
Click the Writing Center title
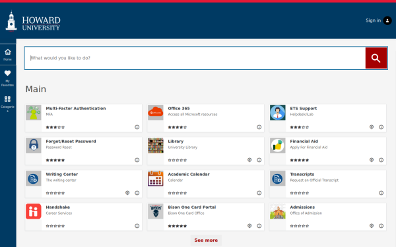point(62,175)
